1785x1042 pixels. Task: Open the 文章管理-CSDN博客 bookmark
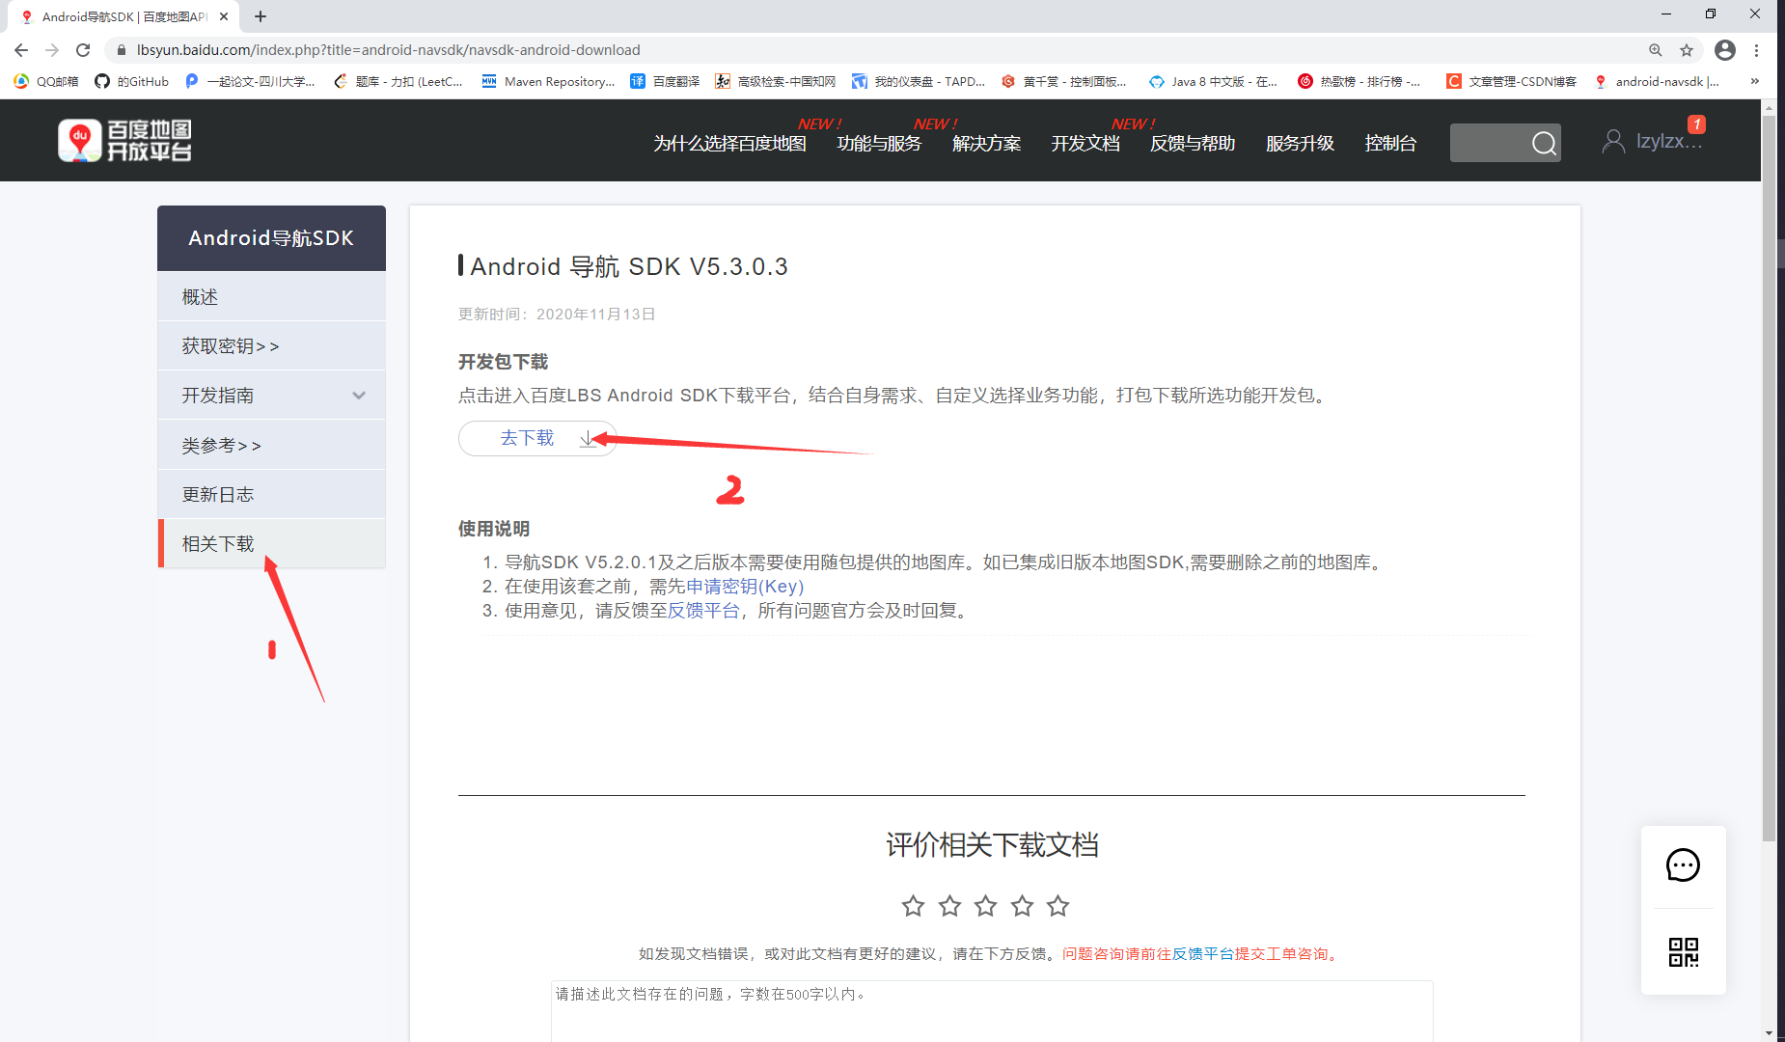point(1512,81)
